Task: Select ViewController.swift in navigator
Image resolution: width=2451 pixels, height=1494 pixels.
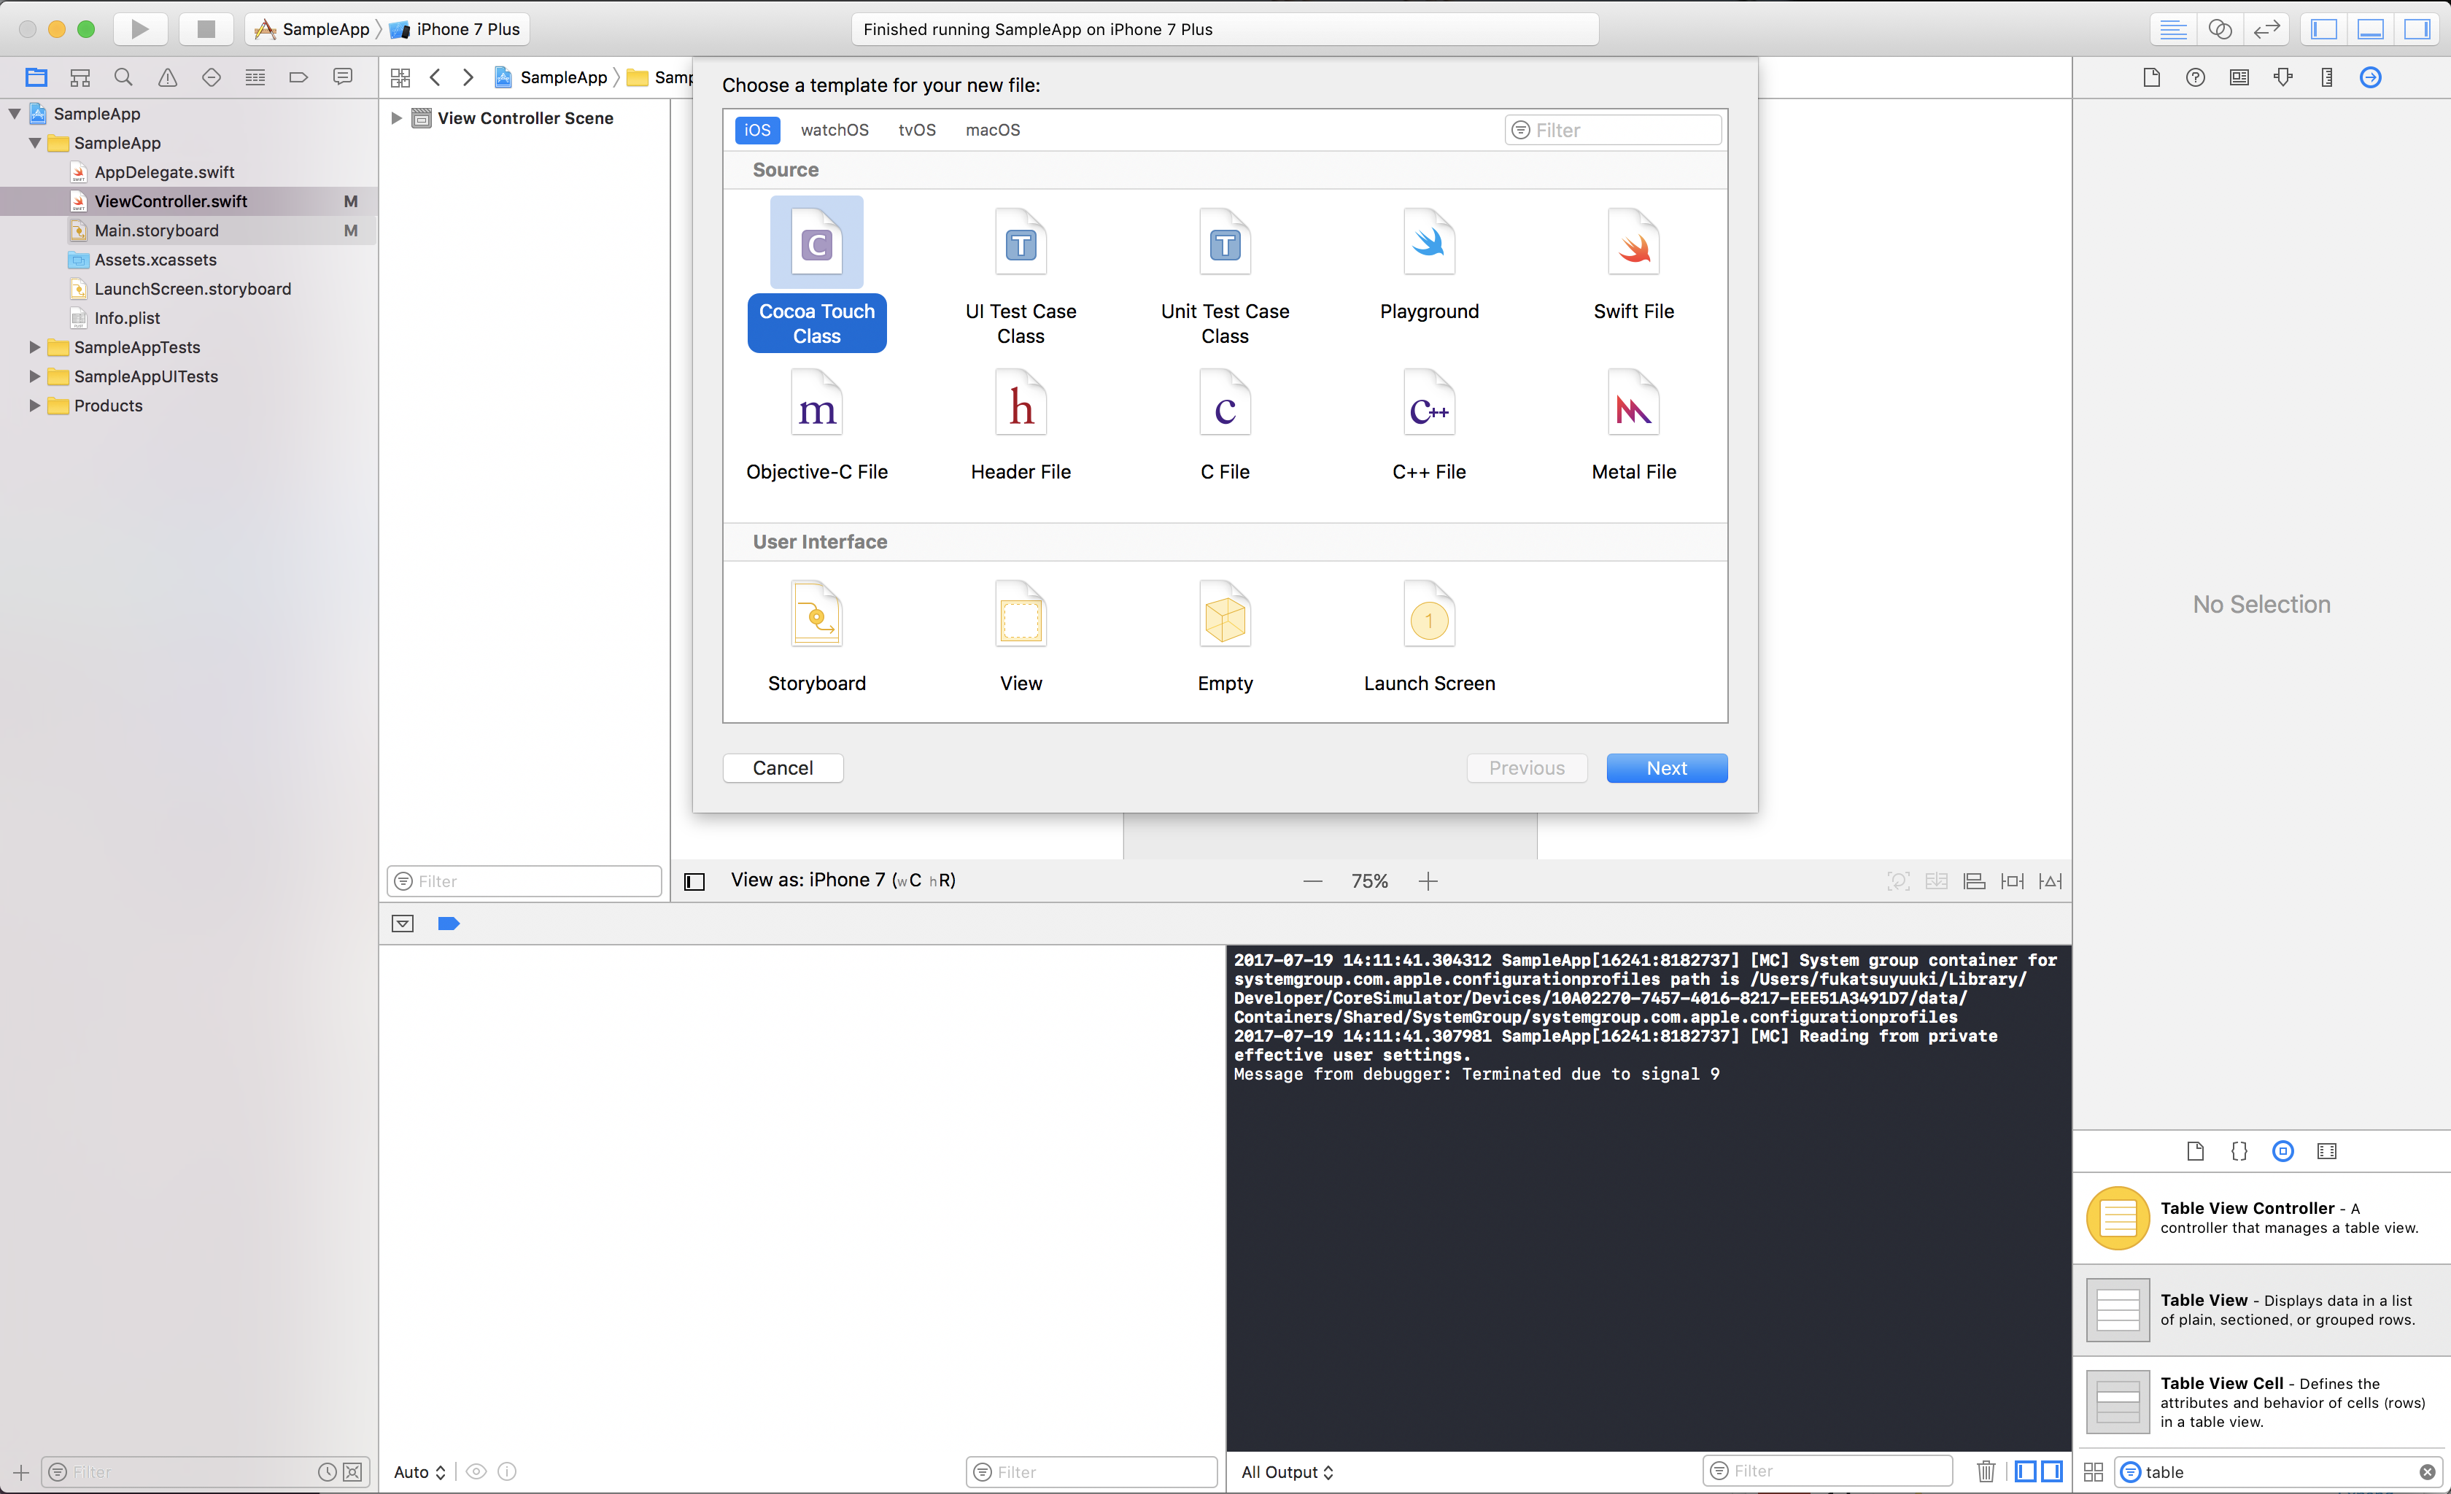Action: tap(189, 201)
